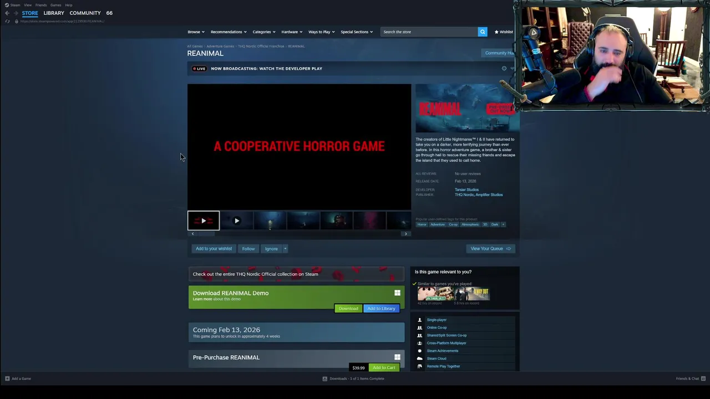Screen dimensions: 710x399
Task: Click Add to Library button
Action: [x=381, y=309]
